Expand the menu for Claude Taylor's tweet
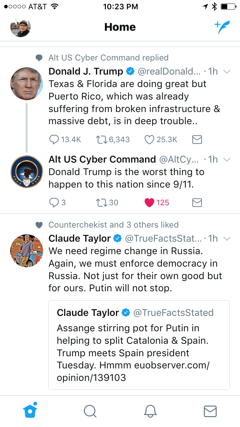Image resolution: width=240 pixels, height=427 pixels. click(227, 239)
